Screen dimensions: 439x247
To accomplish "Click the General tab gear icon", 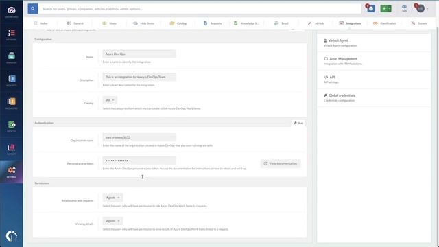I will point(69,23).
